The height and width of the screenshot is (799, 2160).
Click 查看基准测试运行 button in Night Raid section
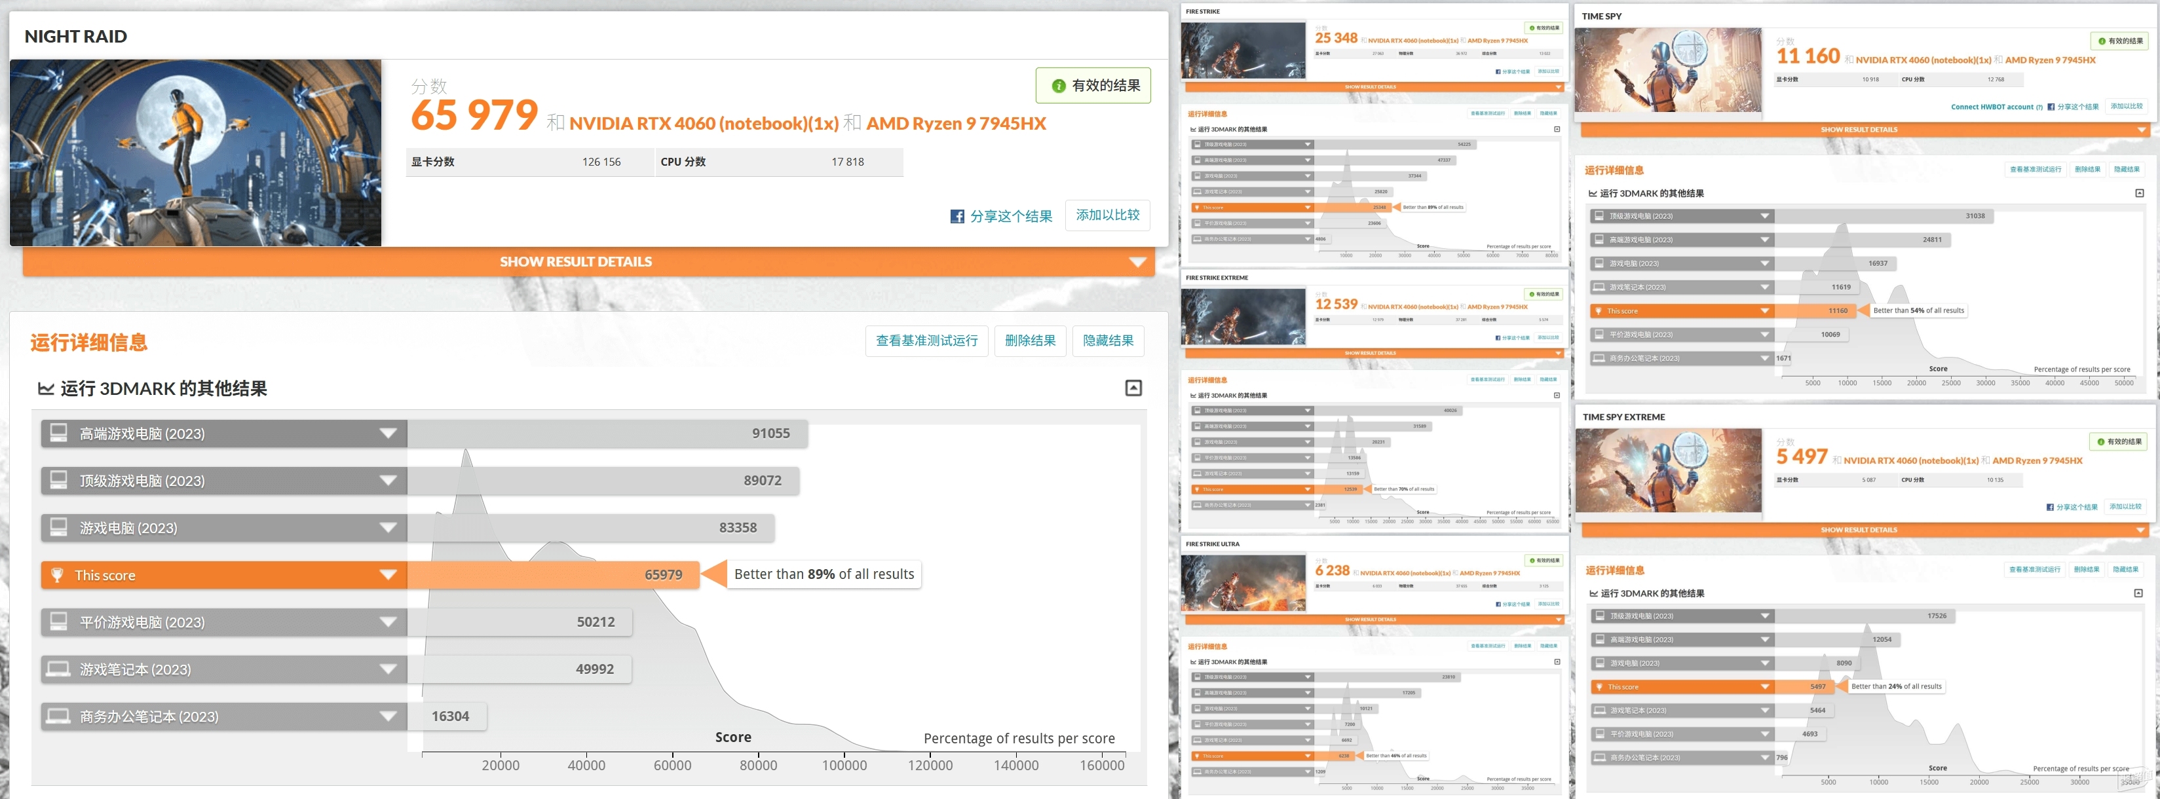pos(926,341)
